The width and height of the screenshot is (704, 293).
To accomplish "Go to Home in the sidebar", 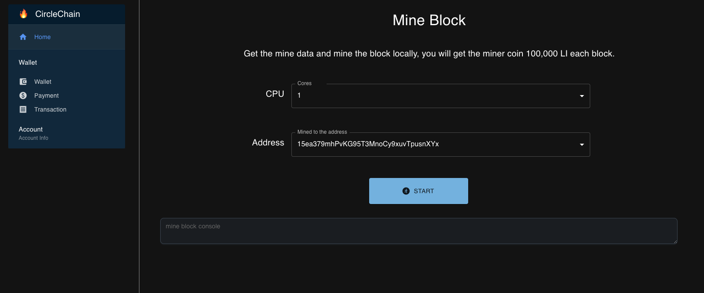I will click(x=43, y=37).
